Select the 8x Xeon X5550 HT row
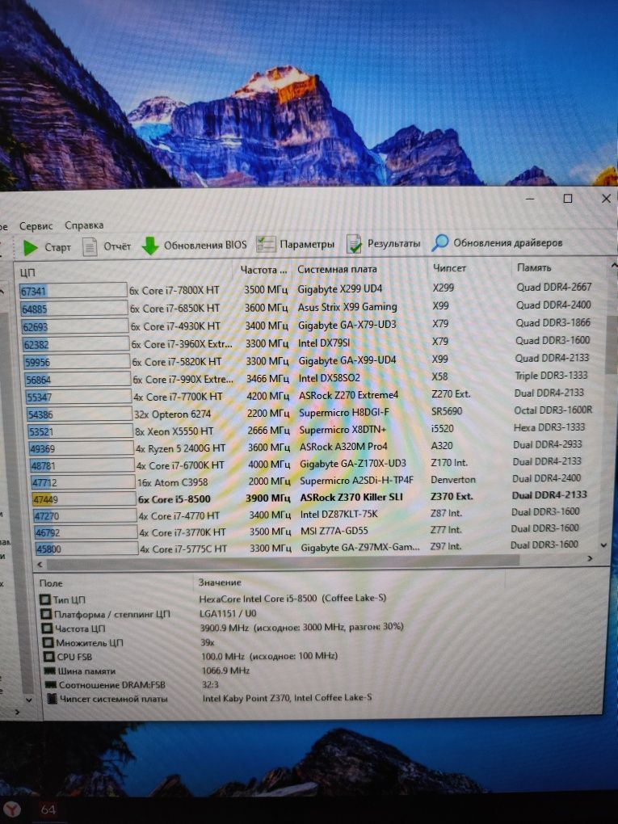This screenshot has width=618, height=824. pyautogui.click(x=308, y=430)
